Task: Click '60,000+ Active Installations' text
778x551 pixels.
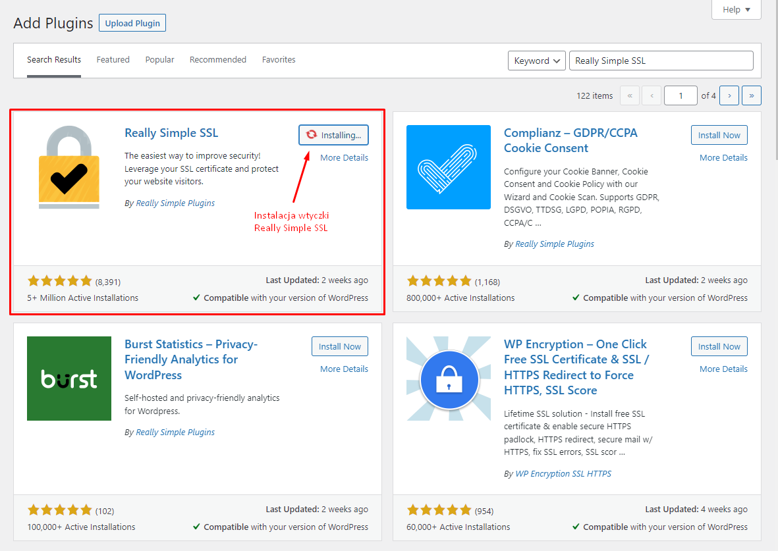Action: [458, 527]
